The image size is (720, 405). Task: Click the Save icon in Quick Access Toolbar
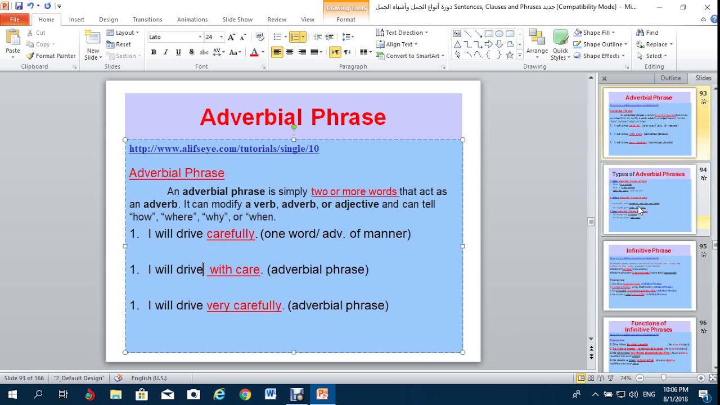click(19, 6)
